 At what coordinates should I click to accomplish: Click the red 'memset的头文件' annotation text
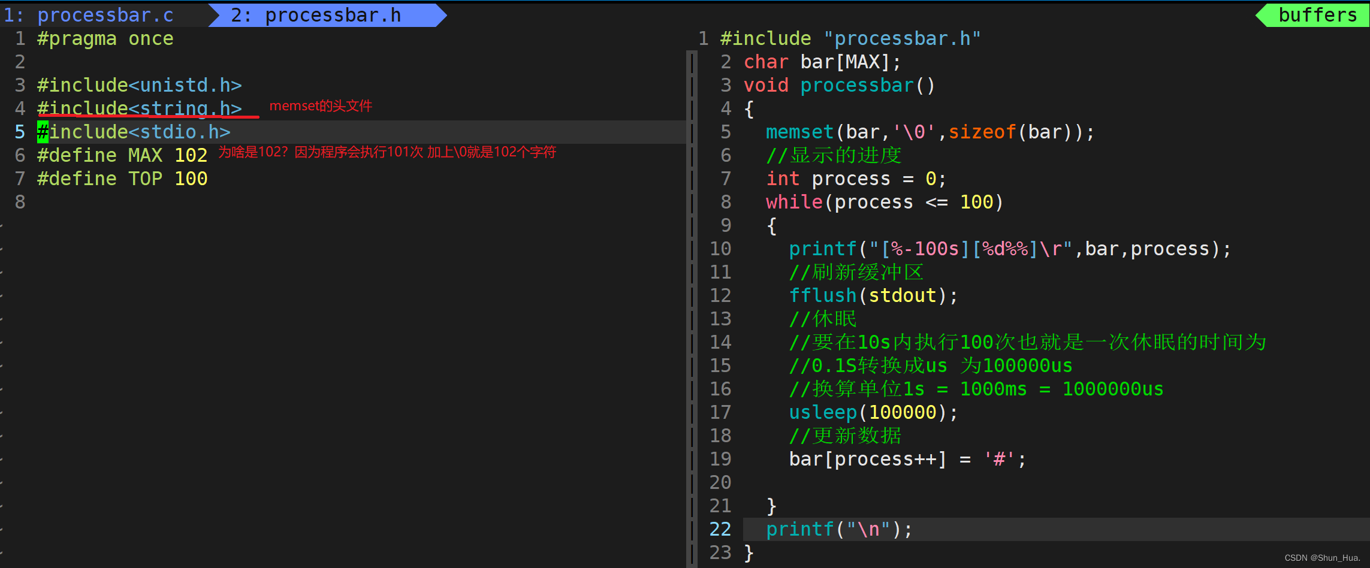(321, 106)
